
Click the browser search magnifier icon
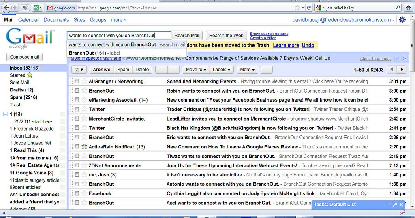point(398,8)
